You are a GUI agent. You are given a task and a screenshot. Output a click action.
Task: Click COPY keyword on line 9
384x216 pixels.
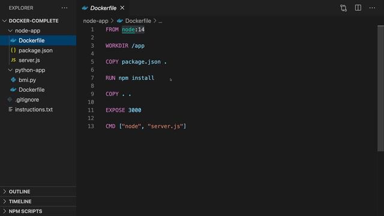point(112,94)
